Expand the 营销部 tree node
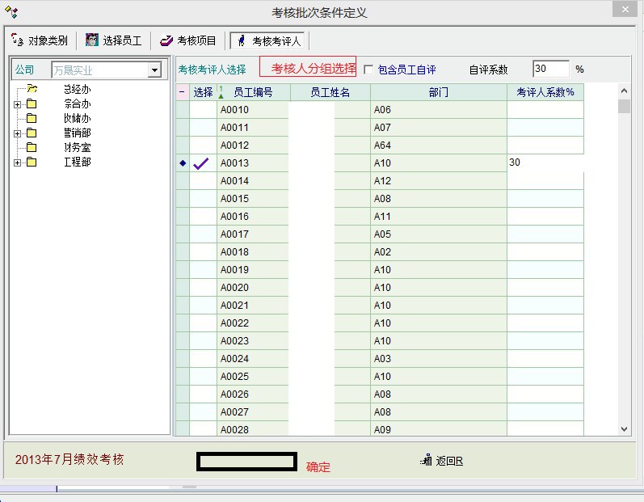644x502 pixels. (17, 133)
